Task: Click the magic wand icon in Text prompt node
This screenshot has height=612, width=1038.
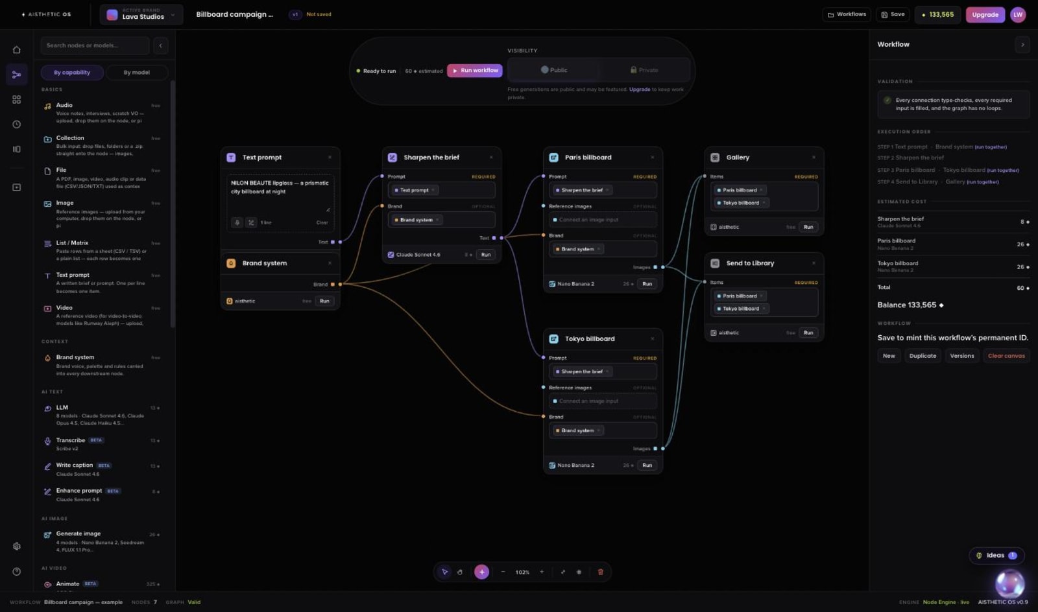Action: [x=251, y=222]
